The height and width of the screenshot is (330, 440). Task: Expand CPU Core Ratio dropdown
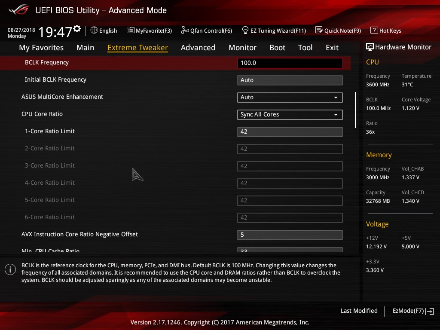click(x=290, y=114)
